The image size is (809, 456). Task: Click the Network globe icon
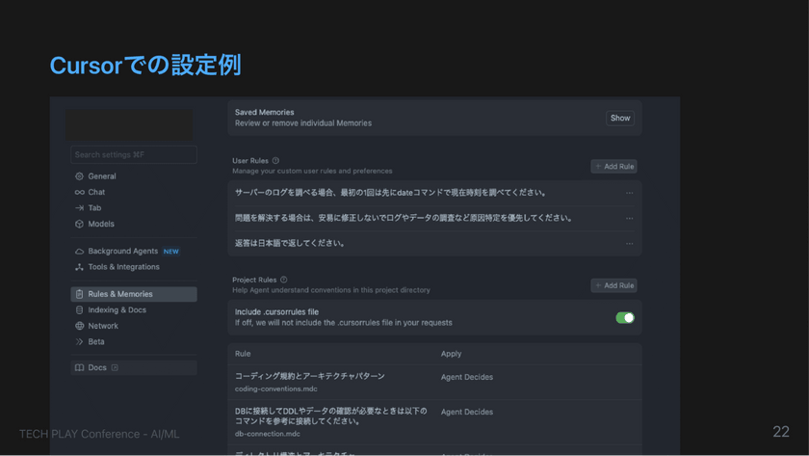79,326
